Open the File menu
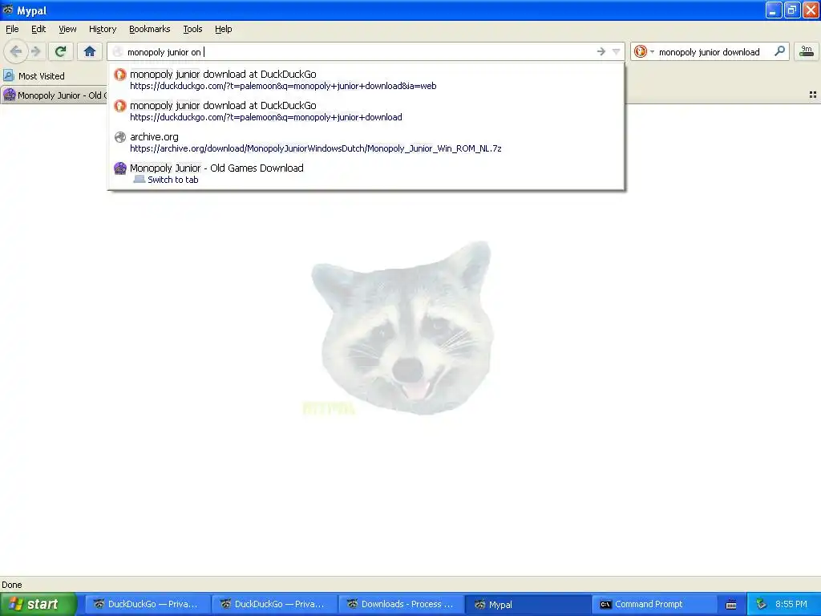 [12, 29]
